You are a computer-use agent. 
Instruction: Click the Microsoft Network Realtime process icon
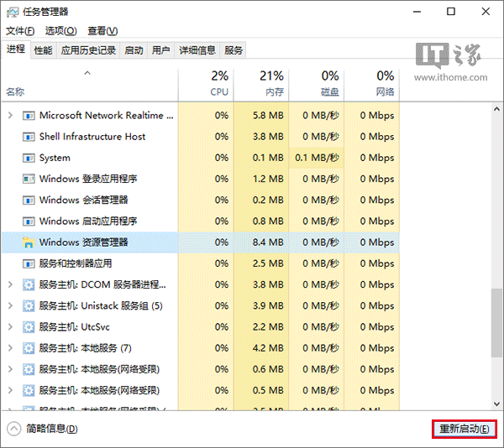click(29, 116)
